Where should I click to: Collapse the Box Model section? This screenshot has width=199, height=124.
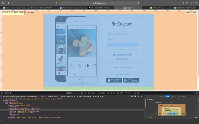coord(147,99)
